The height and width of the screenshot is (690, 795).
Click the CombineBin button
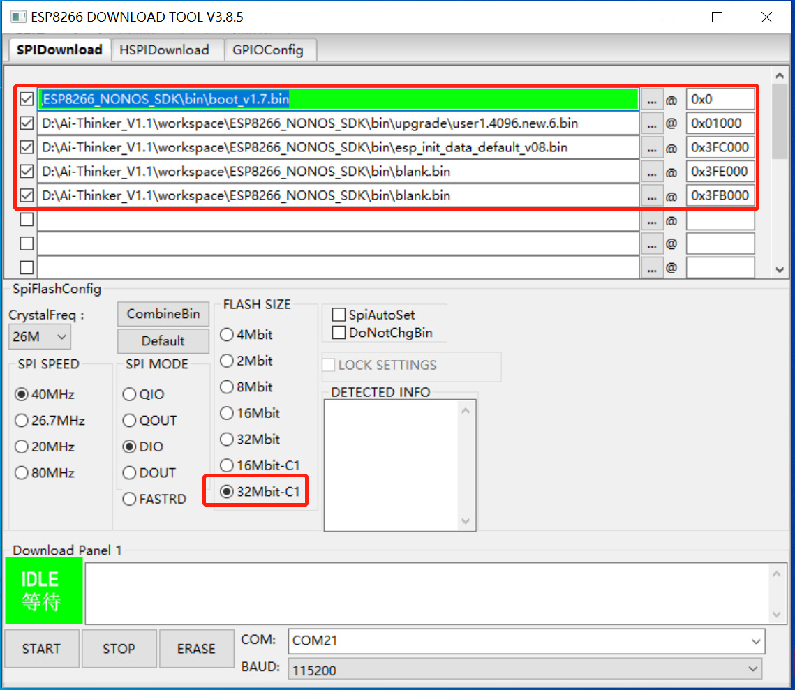[163, 314]
